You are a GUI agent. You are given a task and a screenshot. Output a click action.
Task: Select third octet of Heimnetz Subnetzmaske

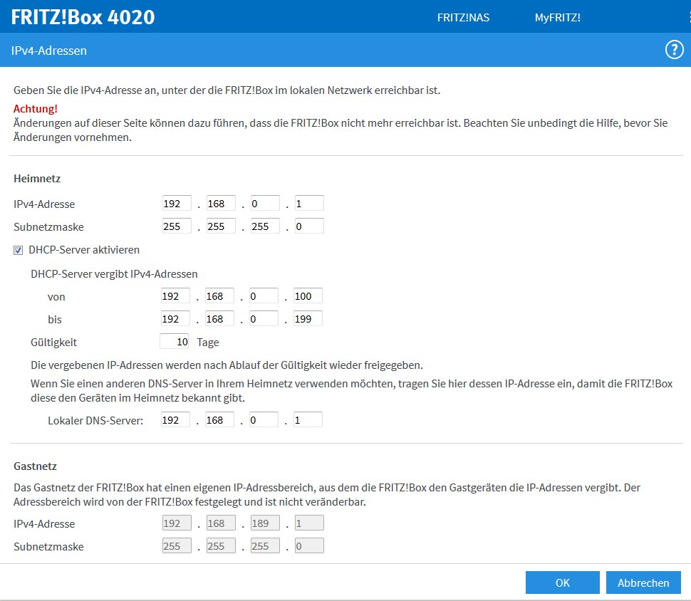click(x=265, y=226)
